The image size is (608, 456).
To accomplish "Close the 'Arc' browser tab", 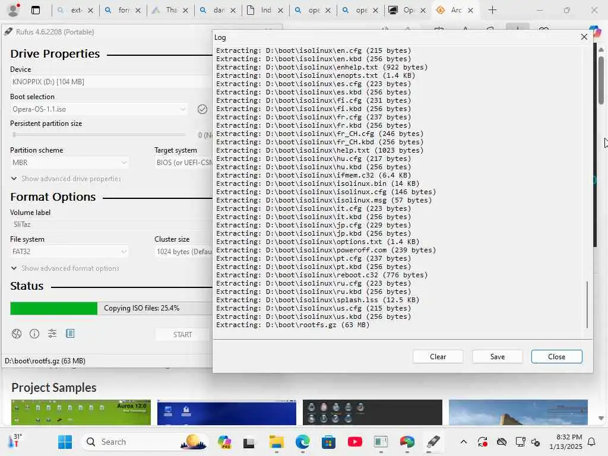I will tap(470, 11).
